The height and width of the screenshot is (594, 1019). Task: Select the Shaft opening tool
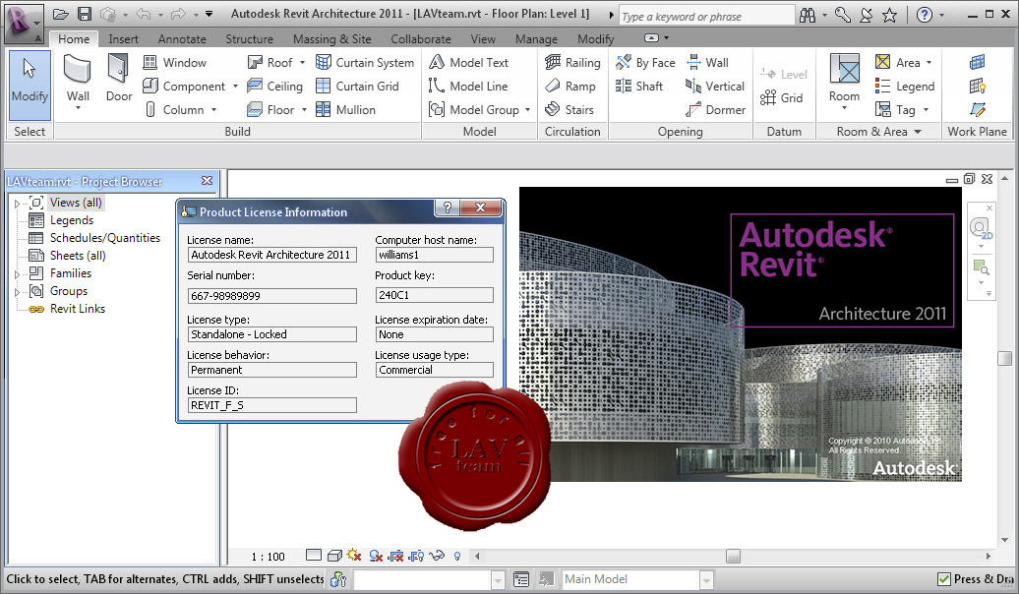(639, 86)
